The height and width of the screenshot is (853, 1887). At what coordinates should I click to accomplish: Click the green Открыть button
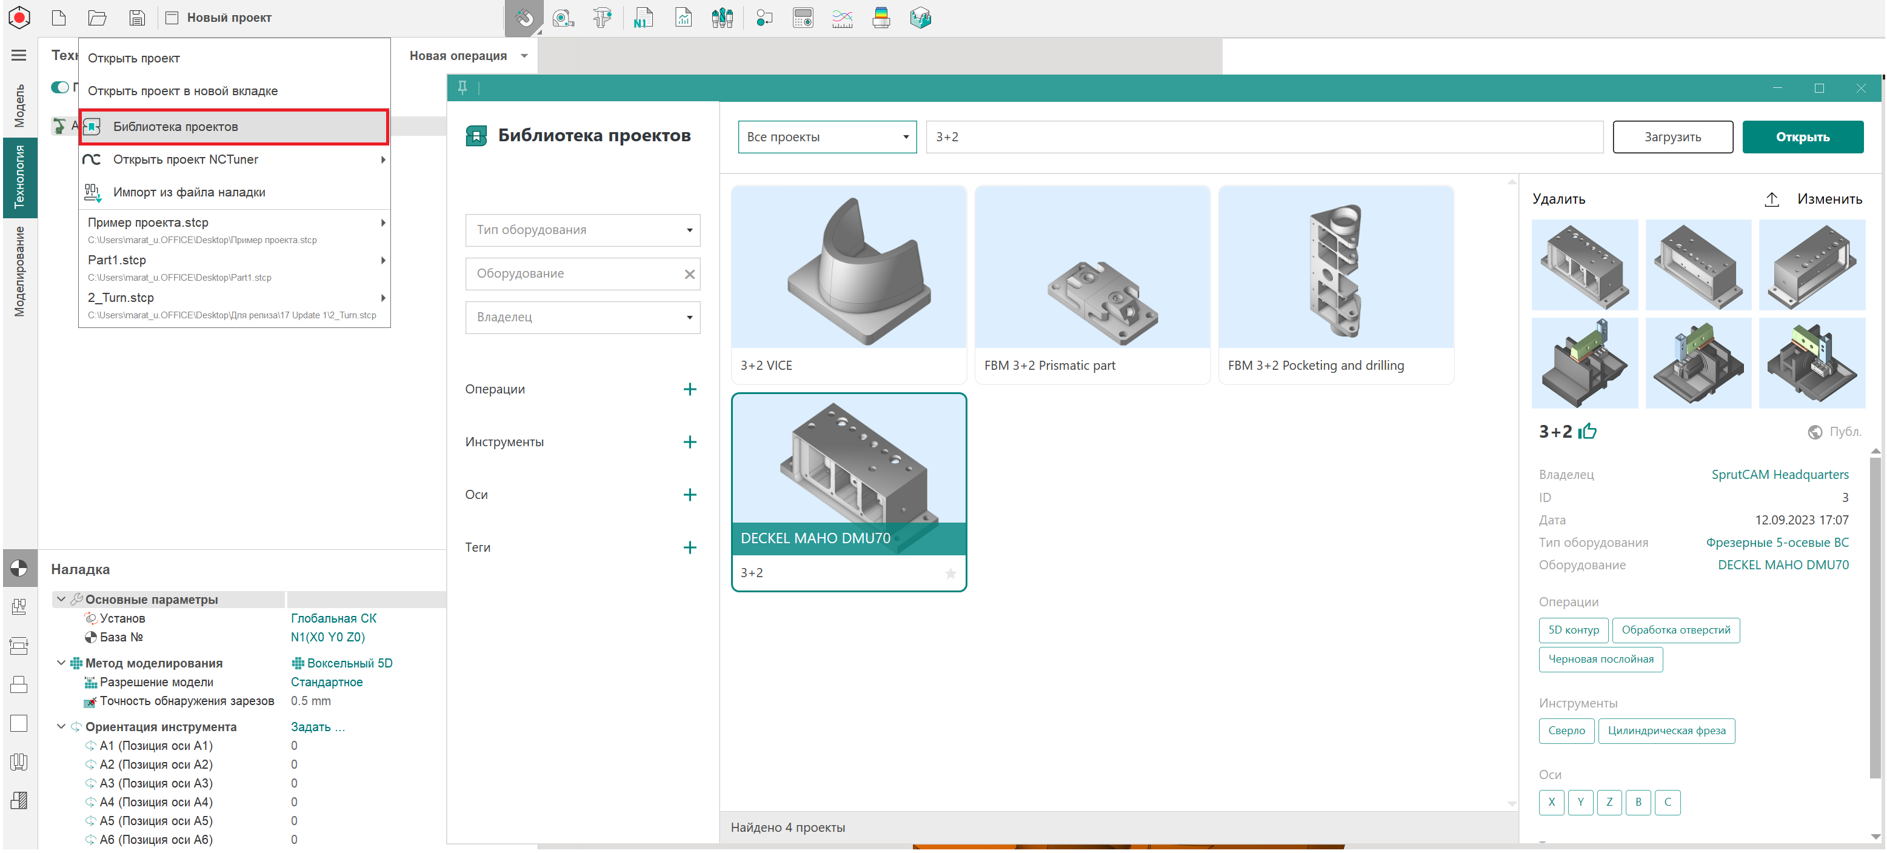click(x=1802, y=137)
